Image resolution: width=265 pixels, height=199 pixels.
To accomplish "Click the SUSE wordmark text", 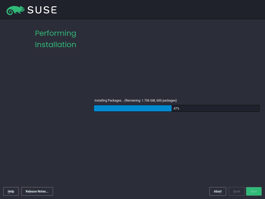I will 42,10.
